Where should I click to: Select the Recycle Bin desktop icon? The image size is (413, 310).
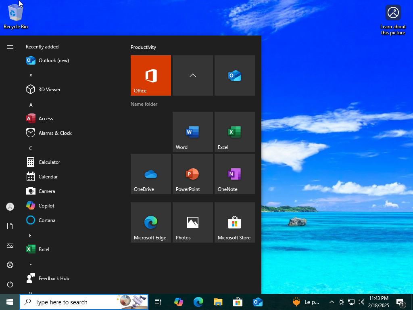pyautogui.click(x=16, y=17)
